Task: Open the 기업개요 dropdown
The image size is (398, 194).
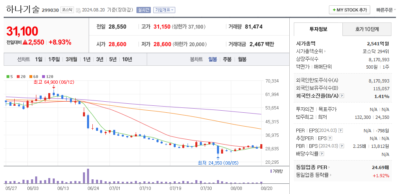Action: (x=165, y=10)
